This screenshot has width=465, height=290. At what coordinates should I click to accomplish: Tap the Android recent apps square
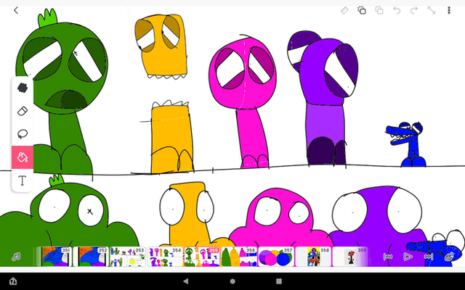pyautogui.click(x=279, y=281)
